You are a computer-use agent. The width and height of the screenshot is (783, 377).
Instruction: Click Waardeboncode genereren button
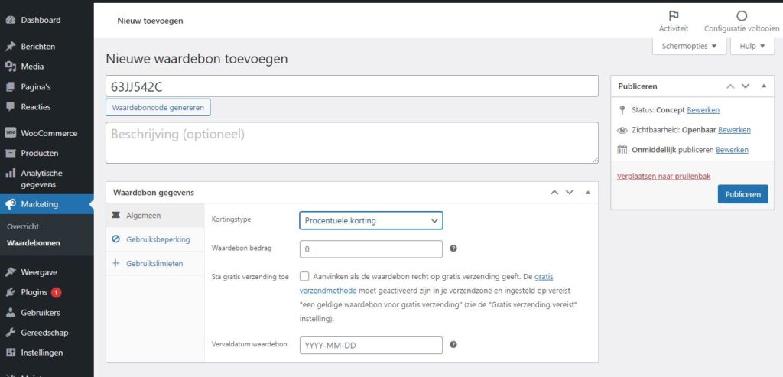tap(158, 107)
